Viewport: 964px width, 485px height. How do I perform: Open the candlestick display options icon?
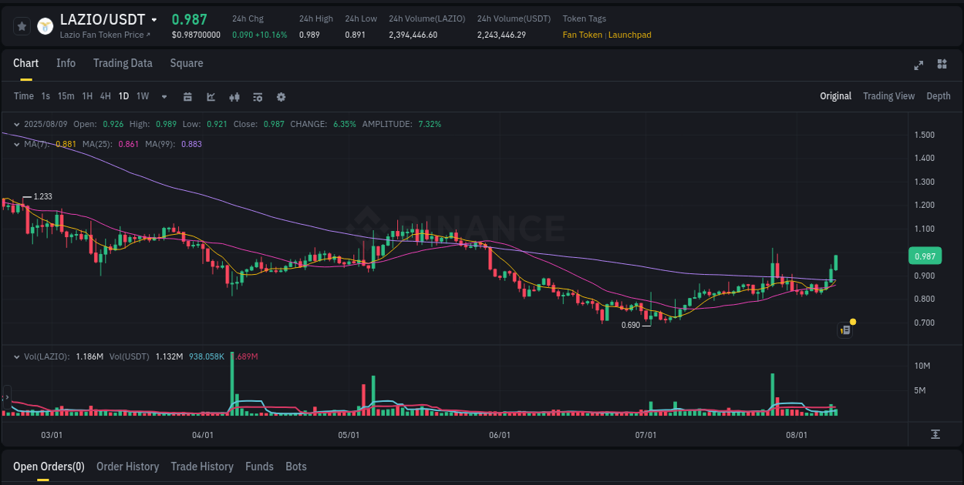coord(234,96)
